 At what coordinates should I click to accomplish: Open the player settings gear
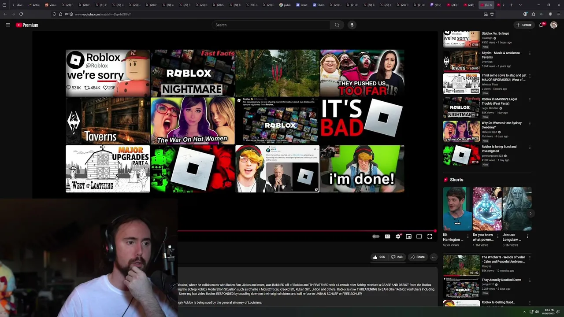point(398,236)
